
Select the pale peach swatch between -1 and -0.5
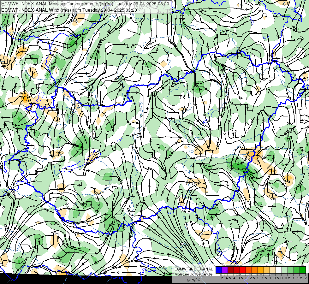click(273, 270)
